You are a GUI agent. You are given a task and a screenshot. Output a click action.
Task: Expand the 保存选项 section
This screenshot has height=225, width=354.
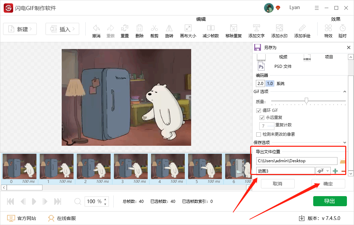(345, 142)
